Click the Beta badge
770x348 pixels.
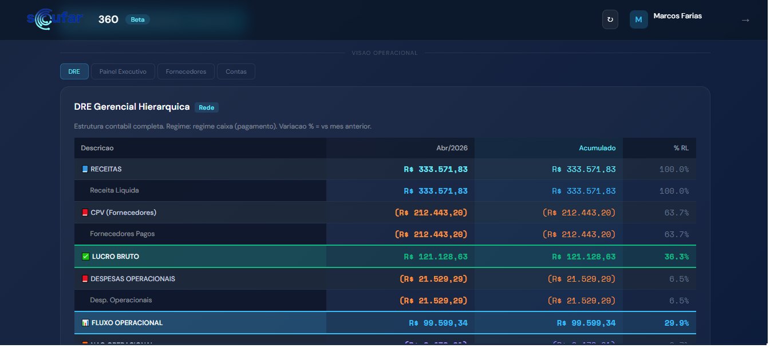click(x=137, y=19)
